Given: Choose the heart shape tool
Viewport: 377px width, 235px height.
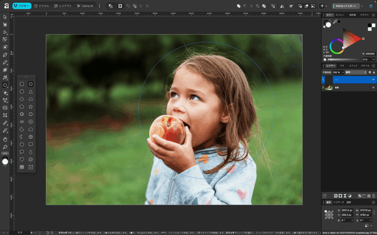Looking at the screenshot, I should [22, 159].
